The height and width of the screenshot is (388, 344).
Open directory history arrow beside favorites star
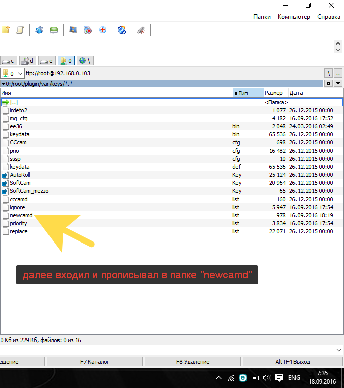(x=338, y=83)
